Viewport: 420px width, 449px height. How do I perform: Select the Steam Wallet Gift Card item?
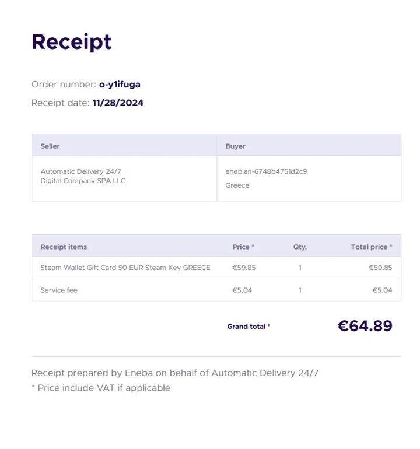click(x=125, y=268)
